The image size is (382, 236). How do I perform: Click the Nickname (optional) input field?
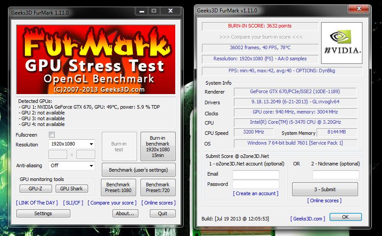pos(336,174)
